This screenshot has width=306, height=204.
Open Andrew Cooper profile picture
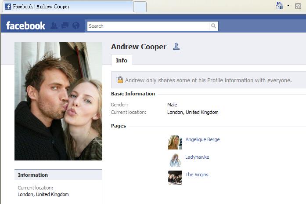(x=58, y=101)
